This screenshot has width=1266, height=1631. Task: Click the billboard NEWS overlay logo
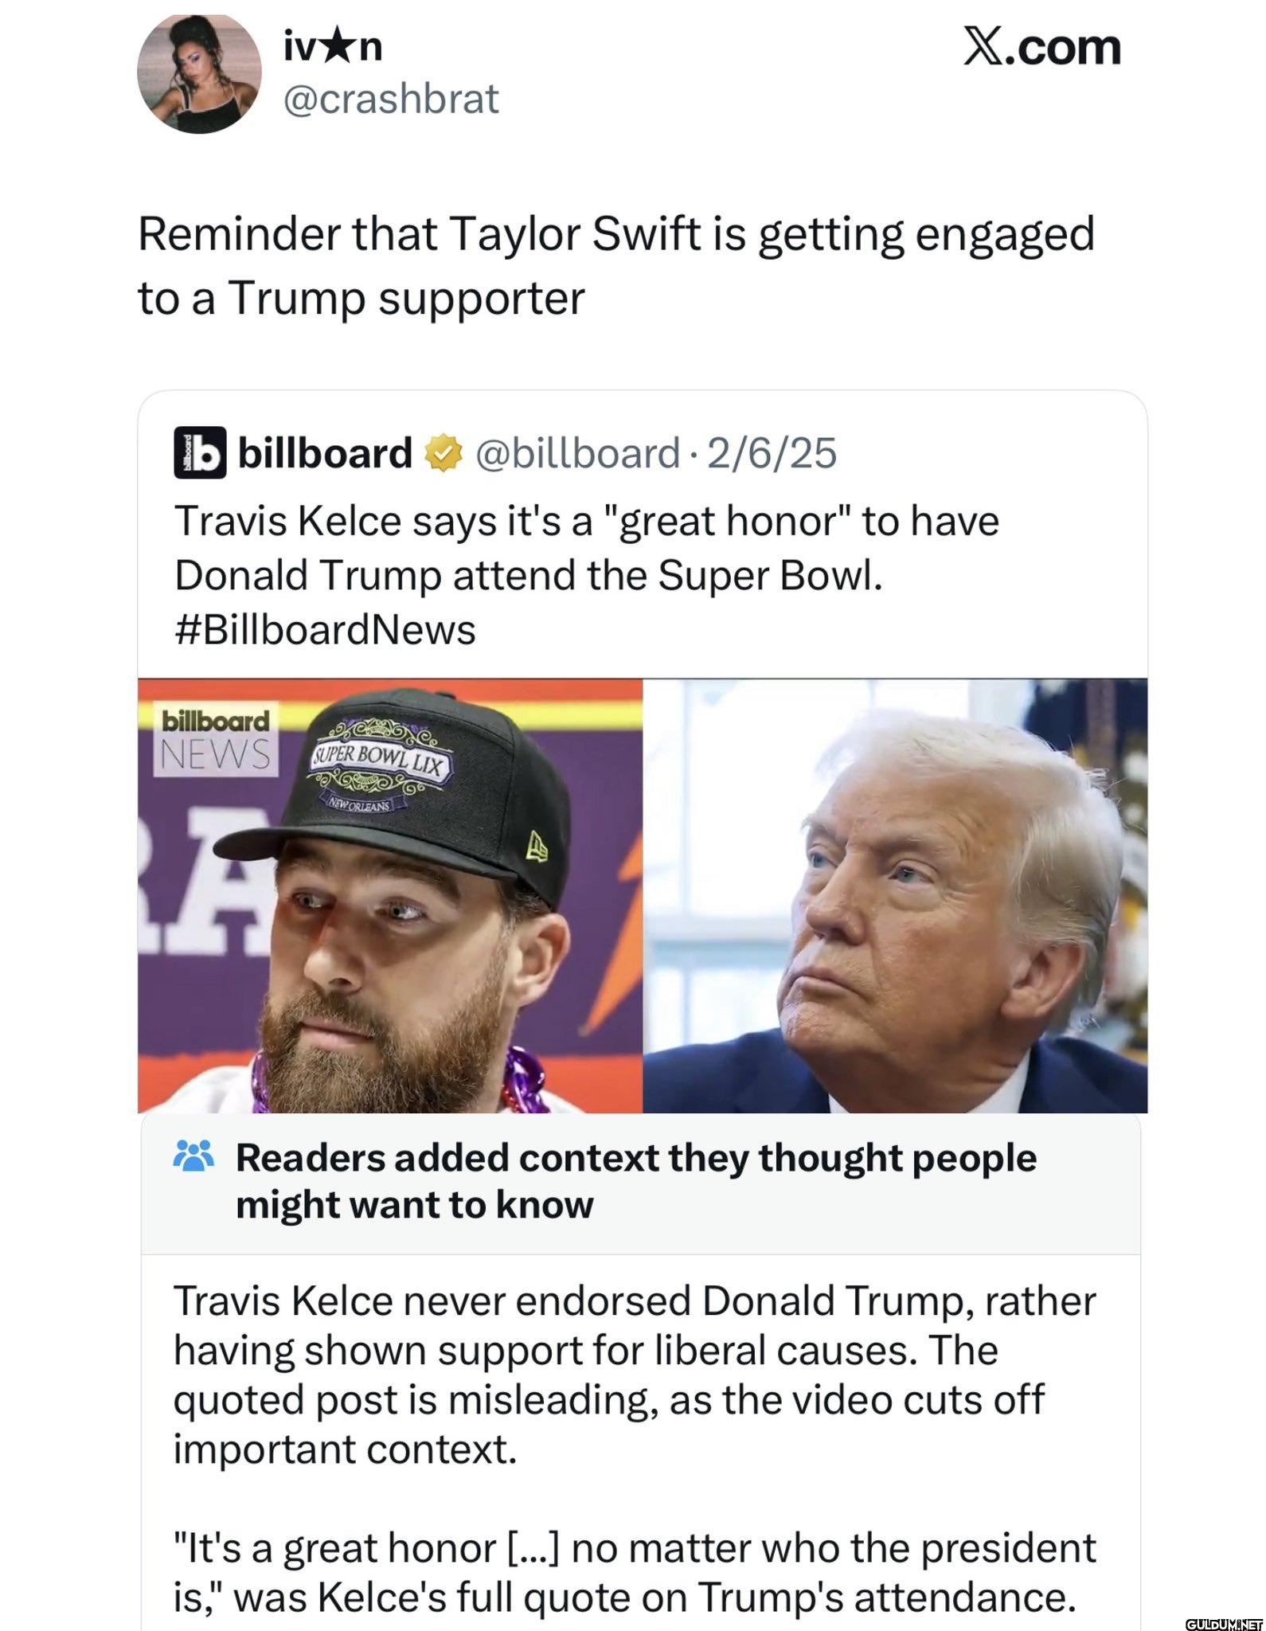(x=216, y=738)
